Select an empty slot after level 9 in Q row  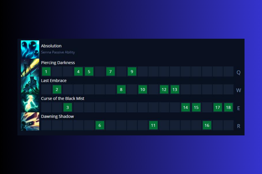[x=142, y=72]
